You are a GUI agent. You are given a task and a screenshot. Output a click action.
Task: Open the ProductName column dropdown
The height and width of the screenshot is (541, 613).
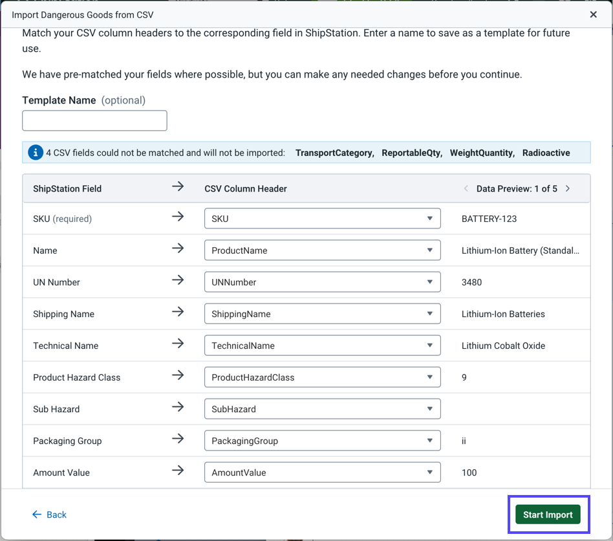tap(322, 250)
